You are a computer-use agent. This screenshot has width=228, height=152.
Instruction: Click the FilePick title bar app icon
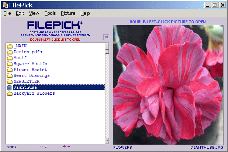[6, 5]
